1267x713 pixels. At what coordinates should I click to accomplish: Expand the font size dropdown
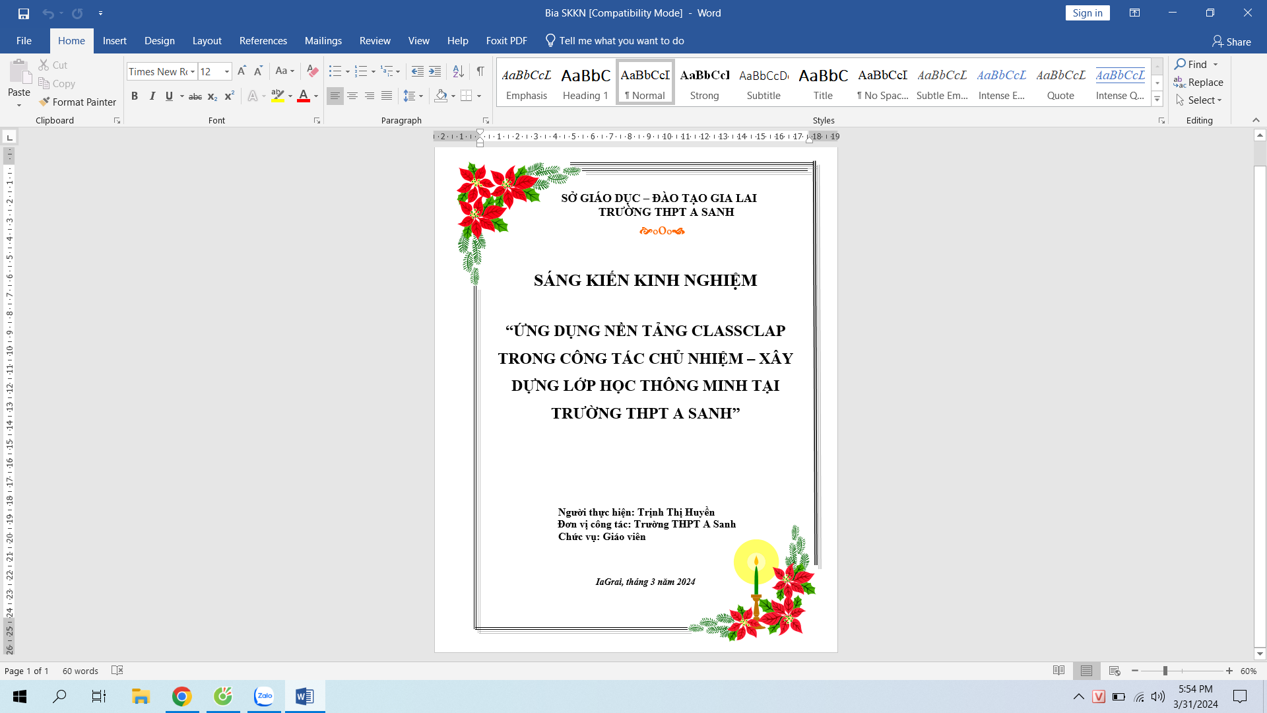coord(227,71)
